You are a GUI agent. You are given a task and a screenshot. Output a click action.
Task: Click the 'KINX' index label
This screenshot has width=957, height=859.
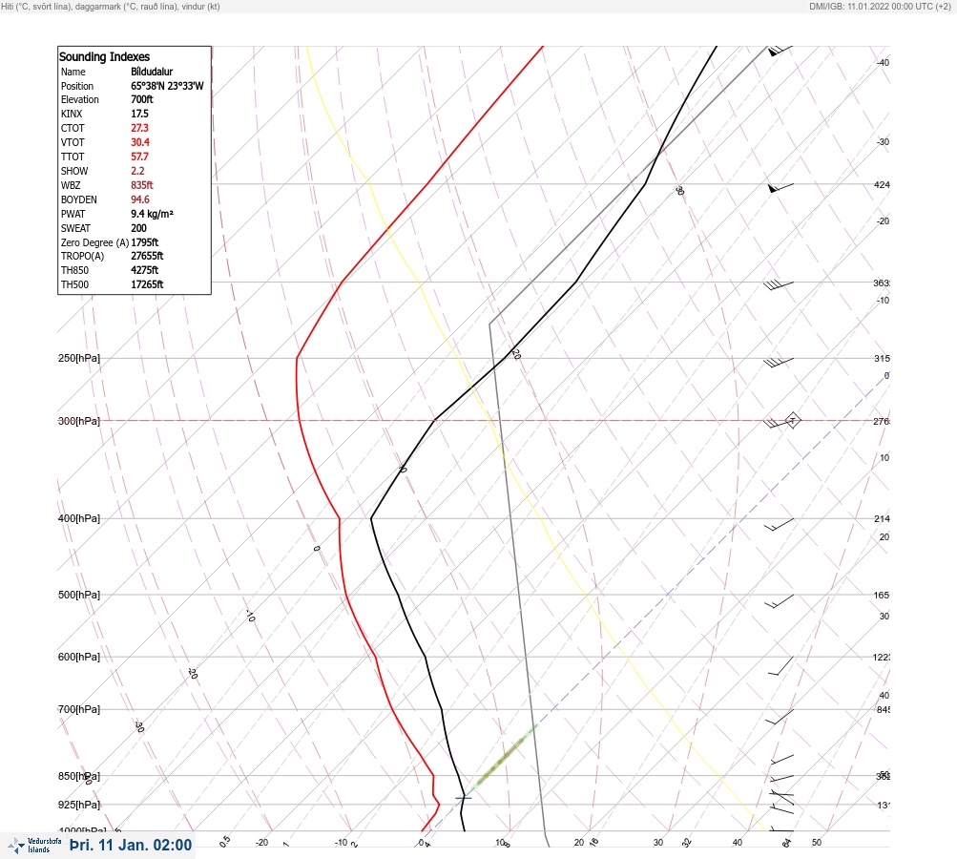coord(72,114)
